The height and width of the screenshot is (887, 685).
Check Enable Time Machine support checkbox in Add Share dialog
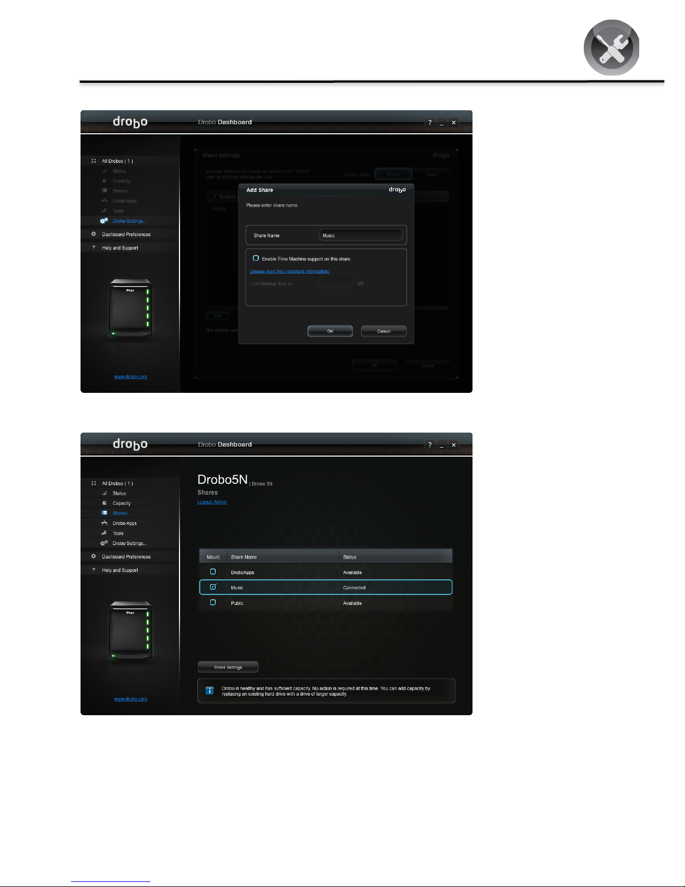[256, 259]
